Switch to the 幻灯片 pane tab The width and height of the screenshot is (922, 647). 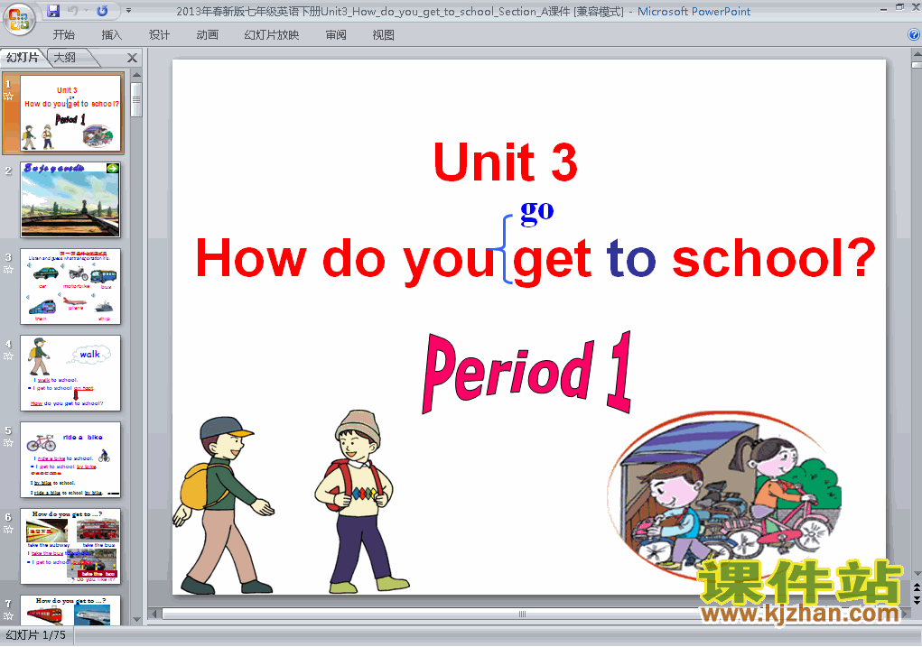(23, 58)
